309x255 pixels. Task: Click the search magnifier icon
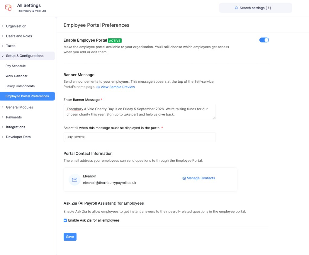pyautogui.click(x=236, y=8)
